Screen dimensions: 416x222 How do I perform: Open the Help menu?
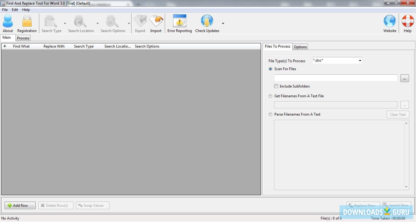coord(26,10)
